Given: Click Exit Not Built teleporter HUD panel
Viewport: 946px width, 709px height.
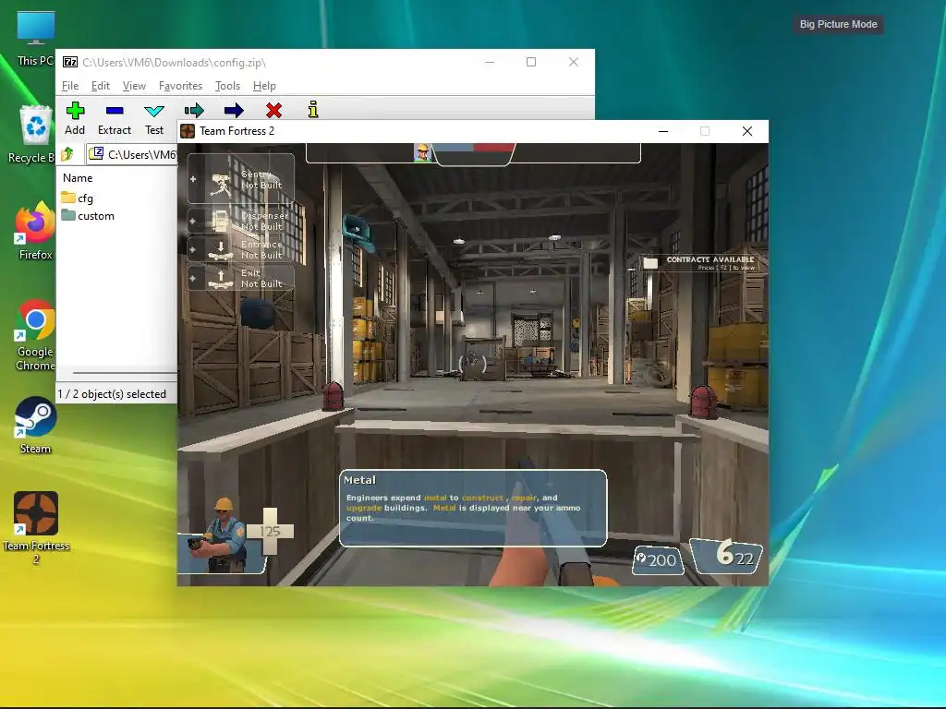Looking at the screenshot, I should tap(241, 278).
